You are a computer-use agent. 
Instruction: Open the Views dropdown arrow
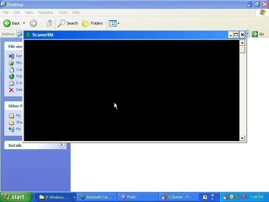pyautogui.click(x=119, y=23)
